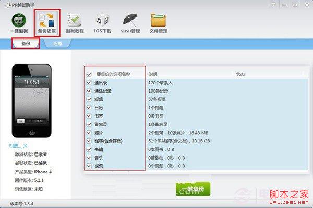Click the 销售地区: 未知 line
The width and height of the screenshot is (313, 208).
(29, 189)
